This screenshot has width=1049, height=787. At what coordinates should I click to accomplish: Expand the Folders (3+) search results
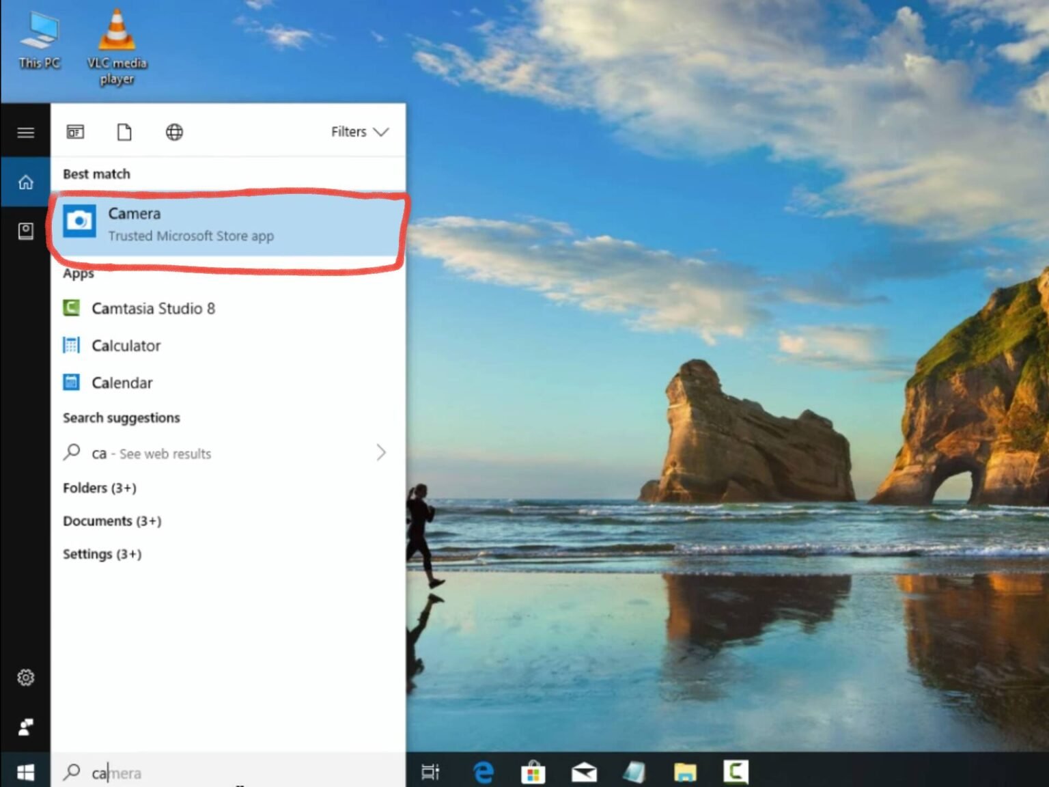(98, 488)
